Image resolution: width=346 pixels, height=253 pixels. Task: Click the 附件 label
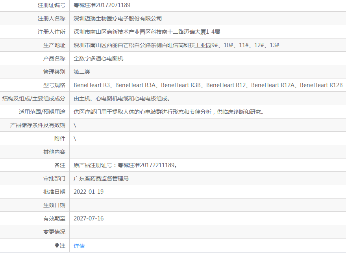tap(60, 138)
